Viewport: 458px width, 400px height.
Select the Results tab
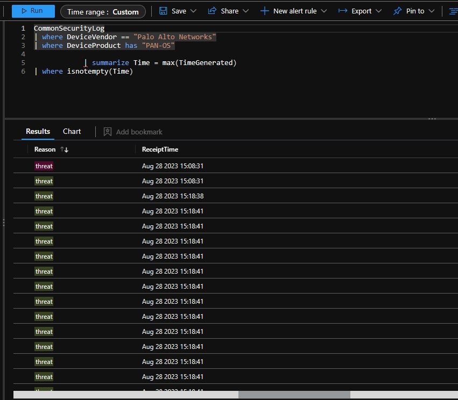coord(37,131)
